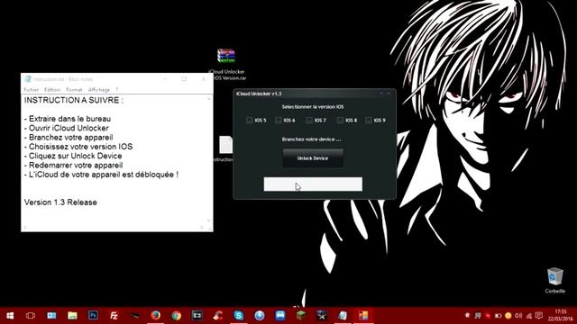Click the 'Version 1.3 Release' text line
Image resolution: width=577 pixels, height=324 pixels.
(60, 202)
